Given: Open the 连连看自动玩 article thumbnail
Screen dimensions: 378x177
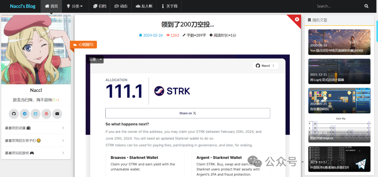Looking at the screenshot, I should tap(339, 101).
